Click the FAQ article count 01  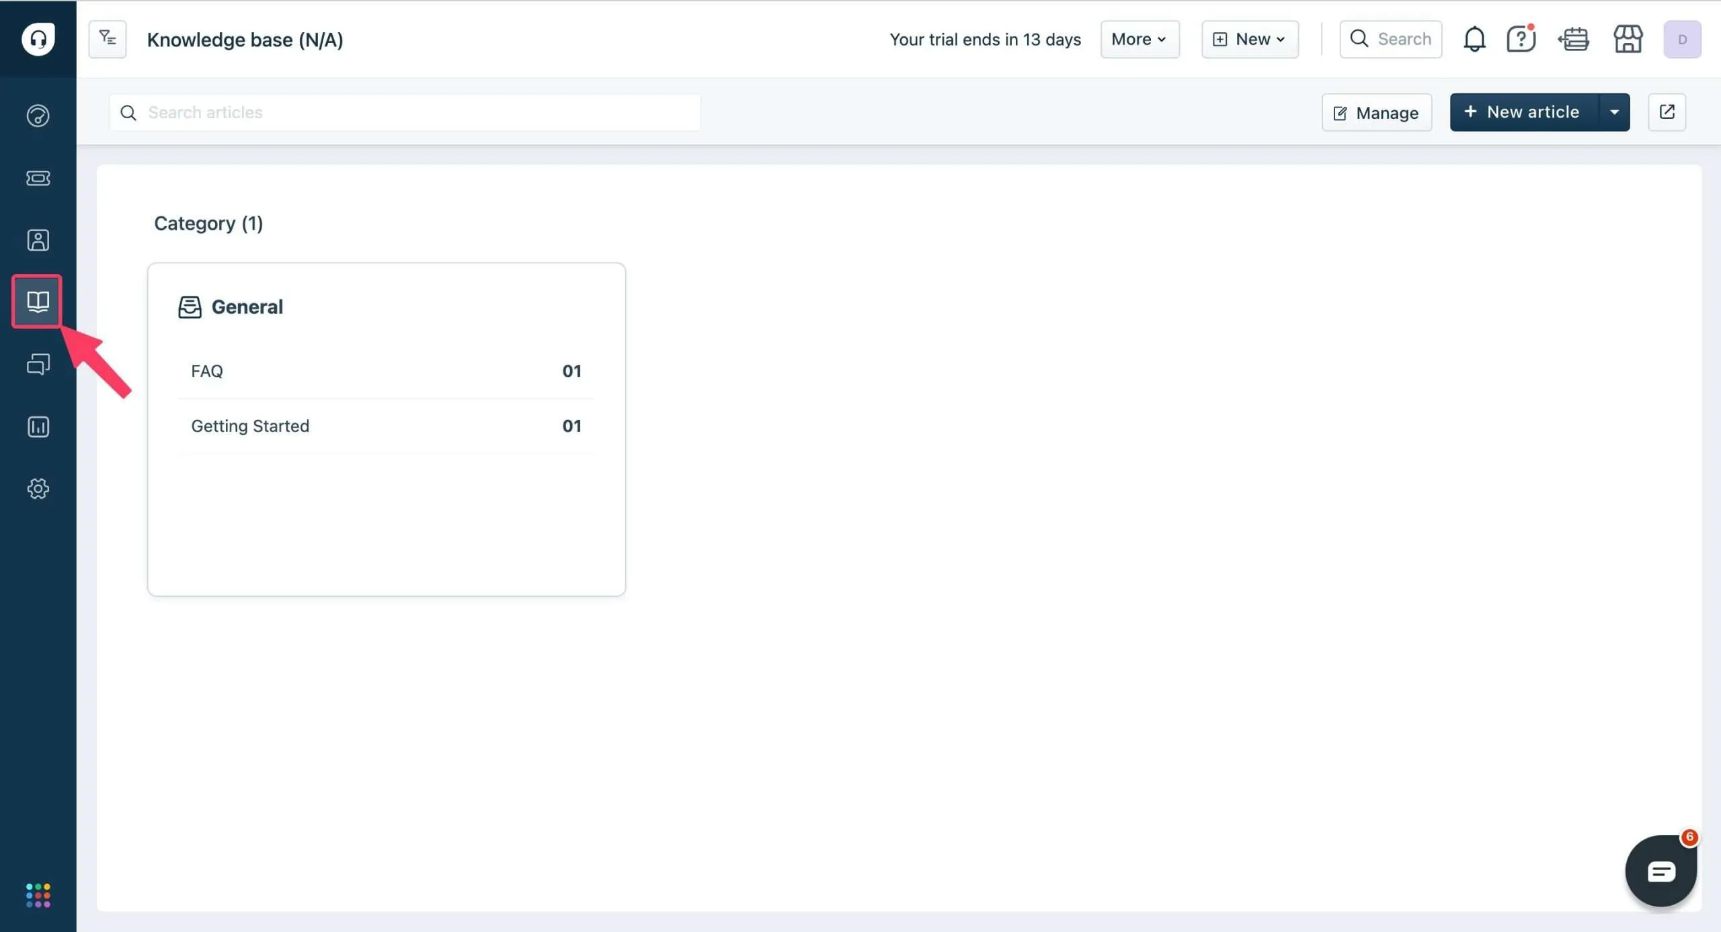point(571,371)
